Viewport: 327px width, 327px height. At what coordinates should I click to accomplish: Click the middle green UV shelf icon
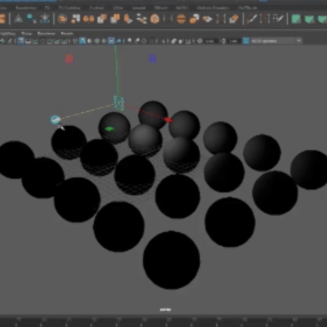[309, 19]
